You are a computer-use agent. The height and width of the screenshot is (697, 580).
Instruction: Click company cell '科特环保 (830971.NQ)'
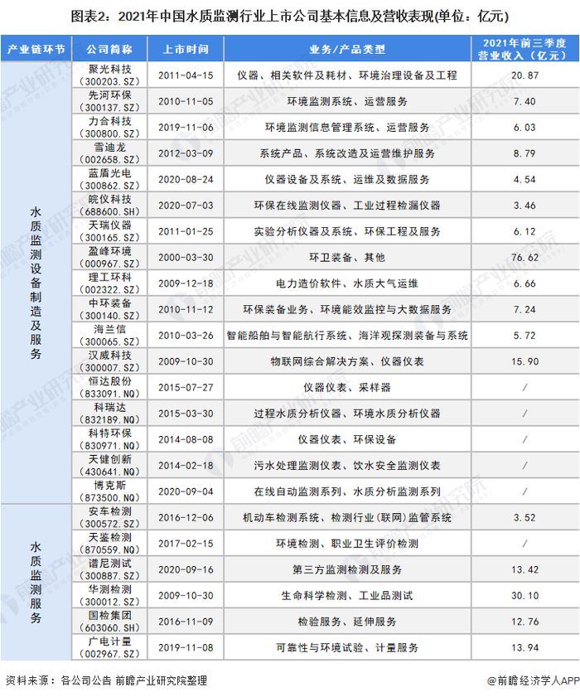click(x=109, y=439)
